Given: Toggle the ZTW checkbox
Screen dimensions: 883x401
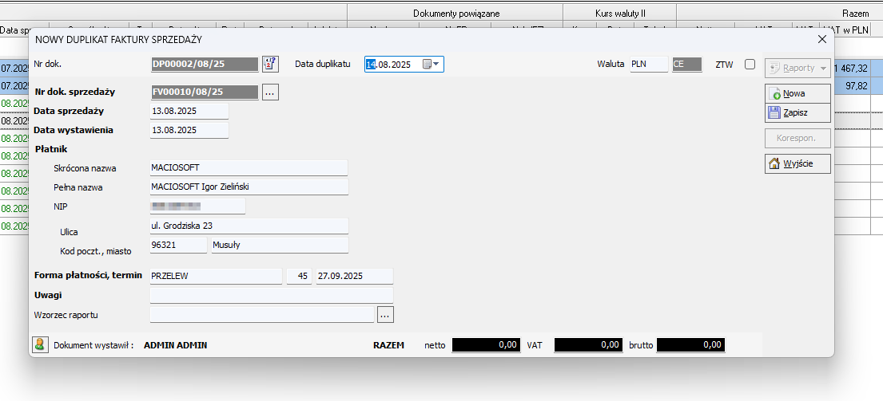Looking at the screenshot, I should click(750, 65).
